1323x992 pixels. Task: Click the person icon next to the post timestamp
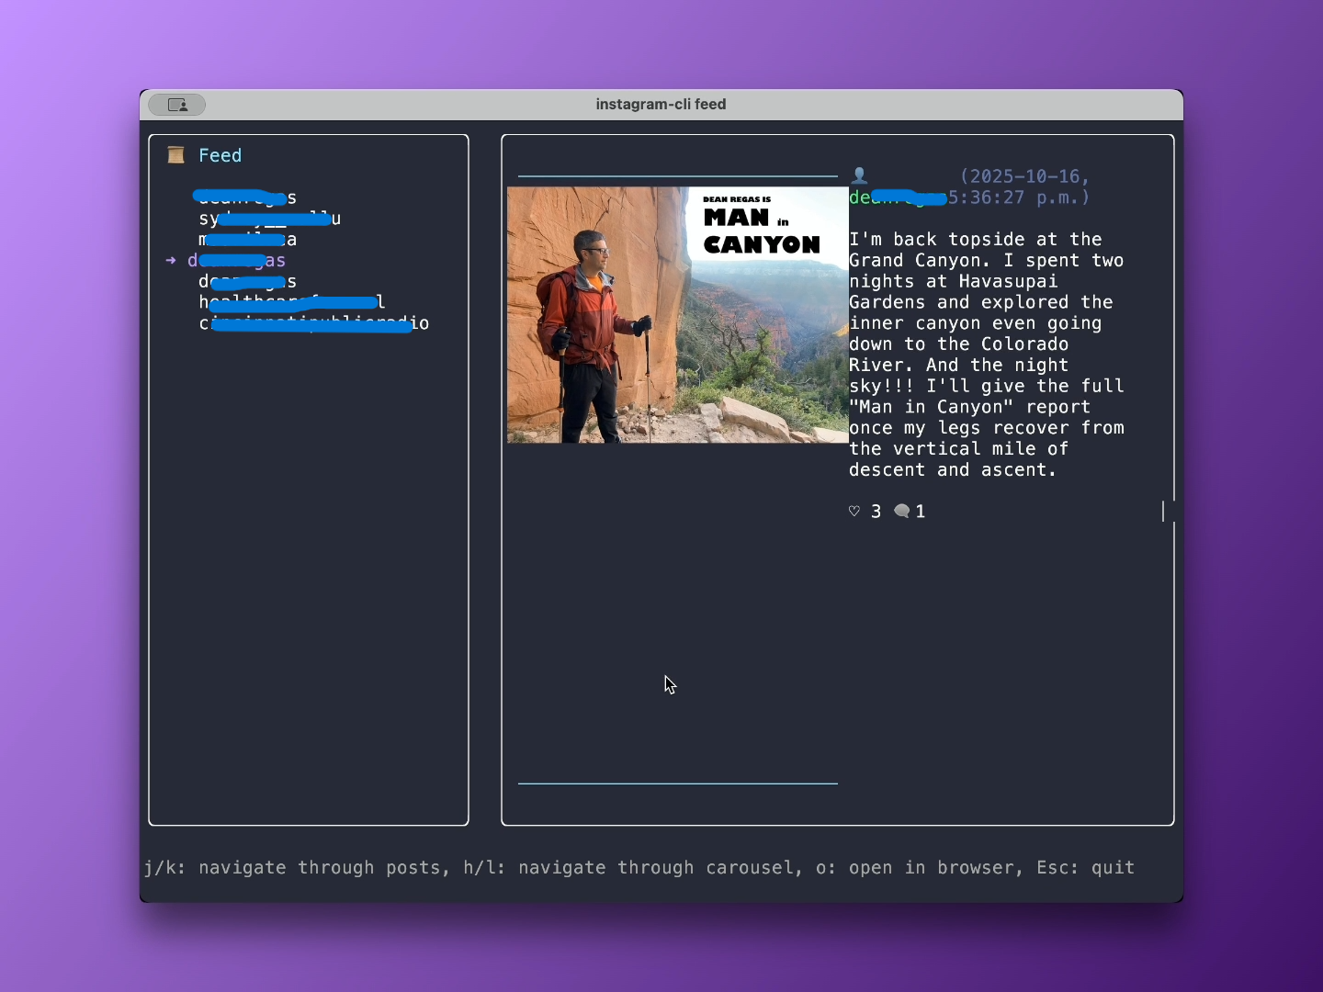(x=860, y=175)
